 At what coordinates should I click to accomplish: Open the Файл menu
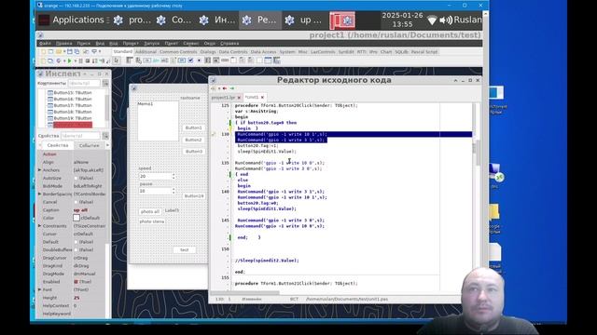(45, 44)
